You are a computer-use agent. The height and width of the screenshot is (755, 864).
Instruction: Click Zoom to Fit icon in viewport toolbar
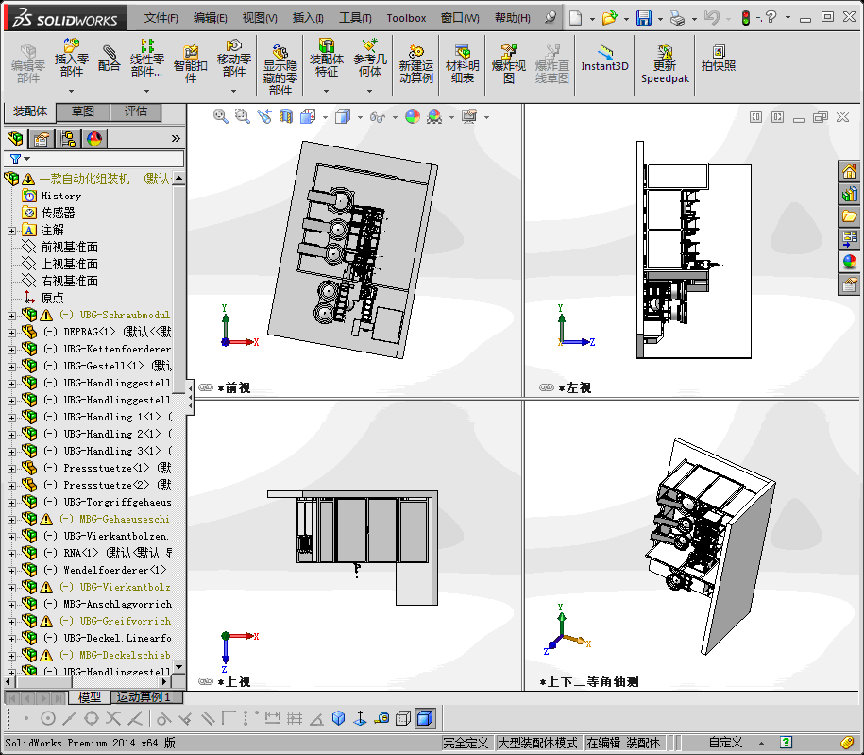point(220,116)
